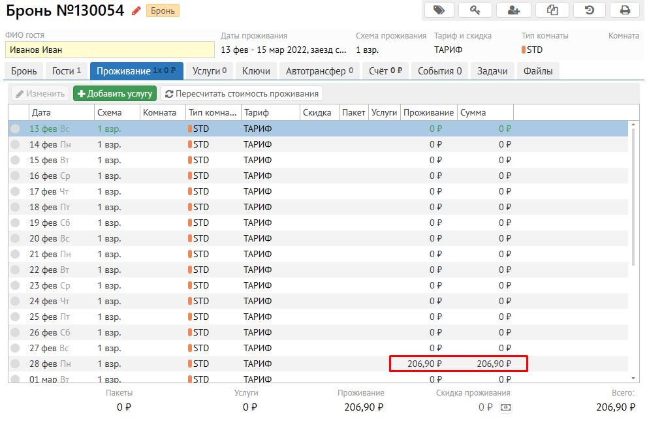The width and height of the screenshot is (647, 423).
Task: Click the copy booking icon button
Action: tap(552, 10)
